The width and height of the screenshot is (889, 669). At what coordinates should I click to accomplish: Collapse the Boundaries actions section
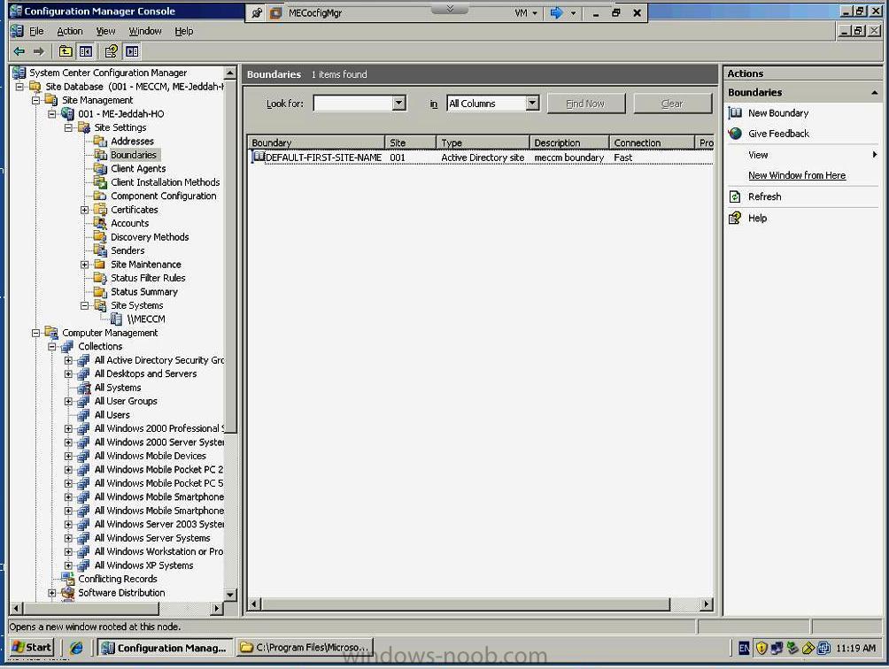click(874, 92)
